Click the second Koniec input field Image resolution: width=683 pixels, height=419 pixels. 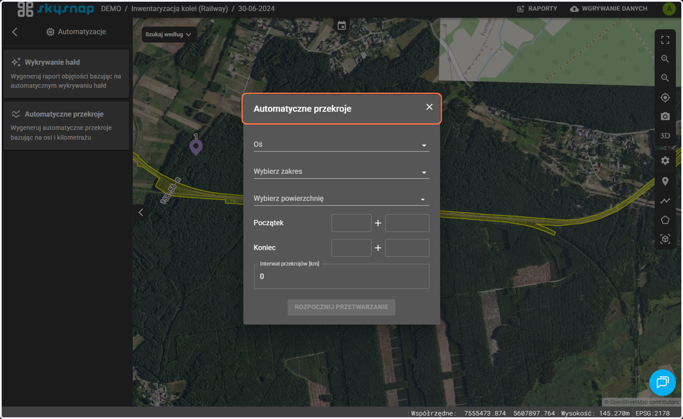pos(407,248)
